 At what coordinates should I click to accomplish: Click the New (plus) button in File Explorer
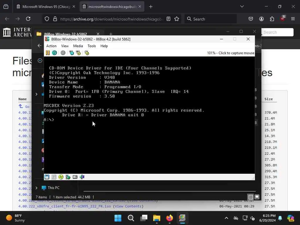pyautogui.click(x=40, y=60)
